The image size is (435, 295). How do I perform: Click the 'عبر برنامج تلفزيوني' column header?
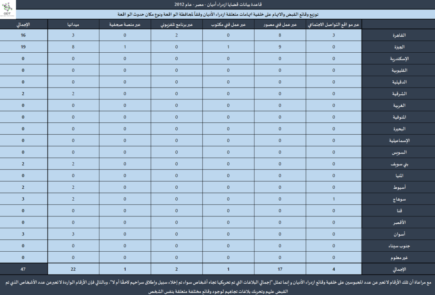tap(176, 24)
